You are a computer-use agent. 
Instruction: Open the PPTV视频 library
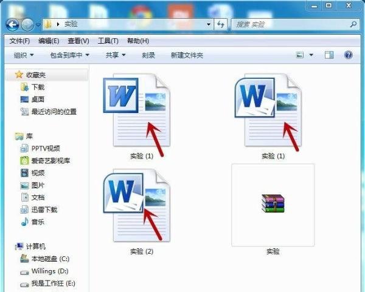click(46, 149)
